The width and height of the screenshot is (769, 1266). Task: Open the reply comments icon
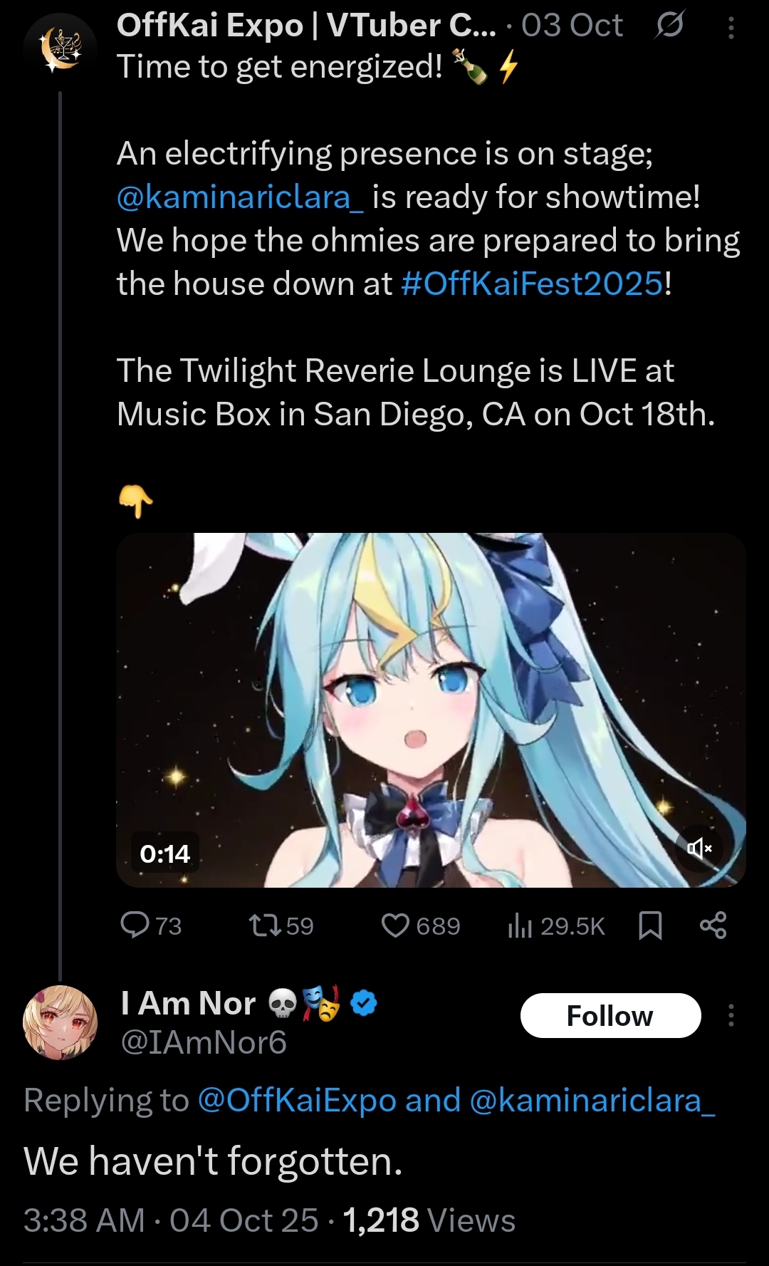coord(135,925)
